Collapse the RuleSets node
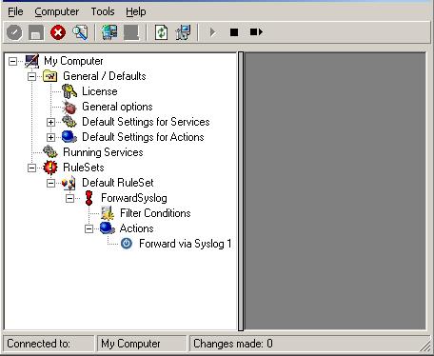This screenshot has height=356, width=434. coord(31,168)
